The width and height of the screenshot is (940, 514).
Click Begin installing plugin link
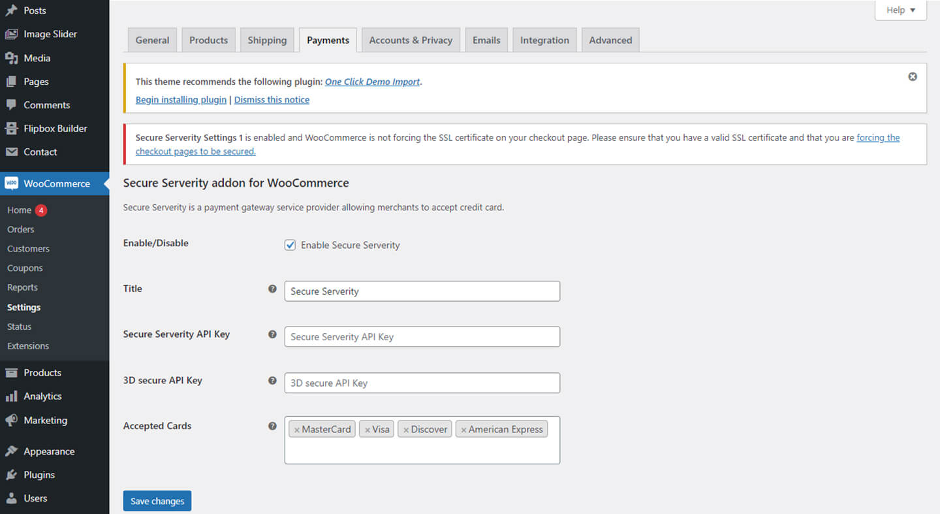point(181,100)
